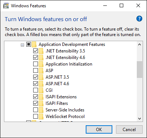Viewport: 147px width, 138px height.
Task: Toggle the Application Development Features filled checkbox
Action: click(x=28, y=44)
